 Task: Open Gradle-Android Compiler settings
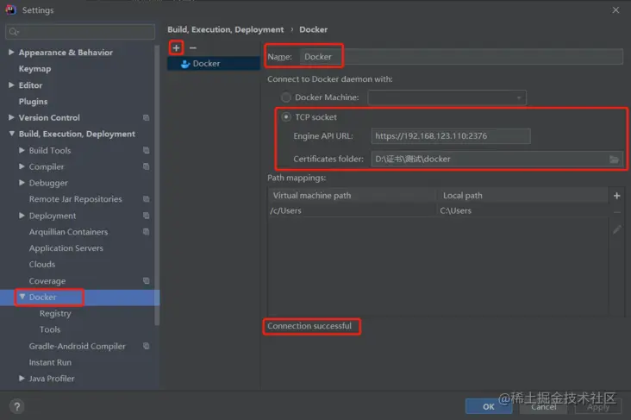click(78, 346)
